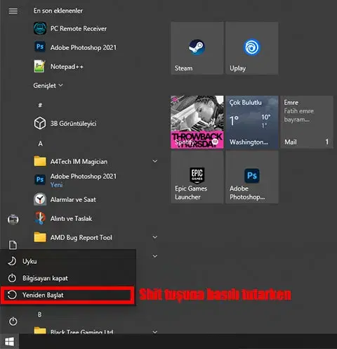Click the Windows Start button

(9, 341)
